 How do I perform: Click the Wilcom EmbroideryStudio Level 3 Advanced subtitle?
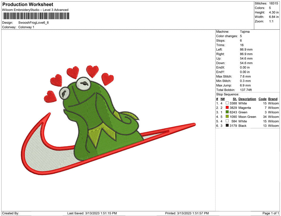pos(35,10)
